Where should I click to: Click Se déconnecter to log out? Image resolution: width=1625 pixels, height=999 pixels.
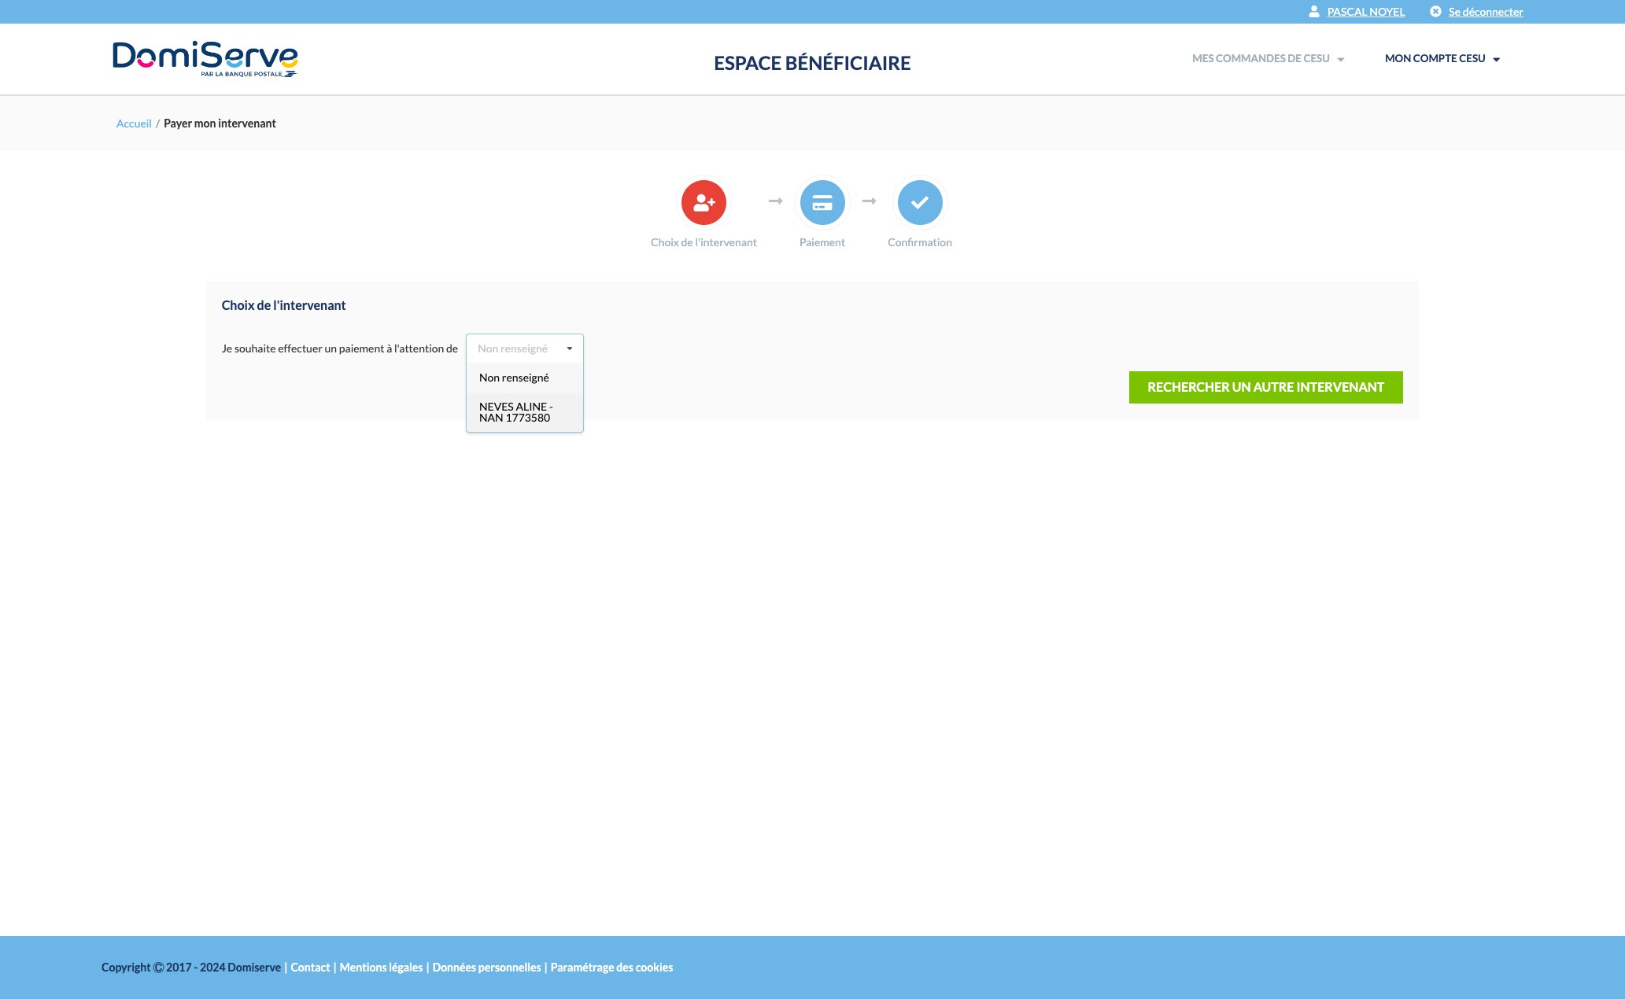click(1485, 12)
